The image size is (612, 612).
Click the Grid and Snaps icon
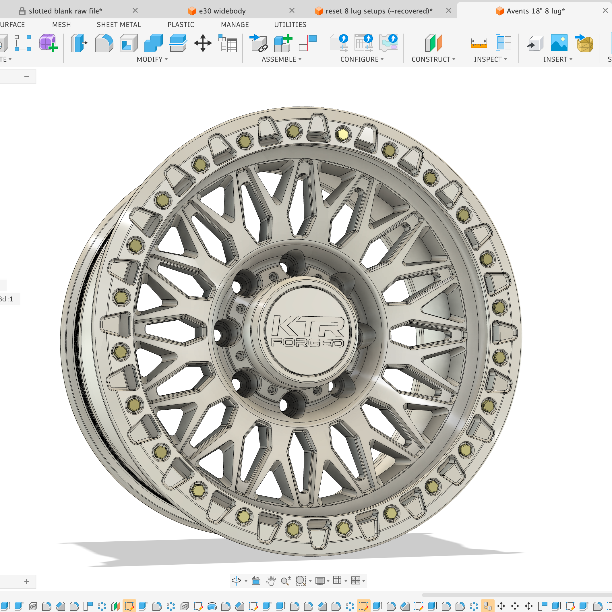(337, 580)
